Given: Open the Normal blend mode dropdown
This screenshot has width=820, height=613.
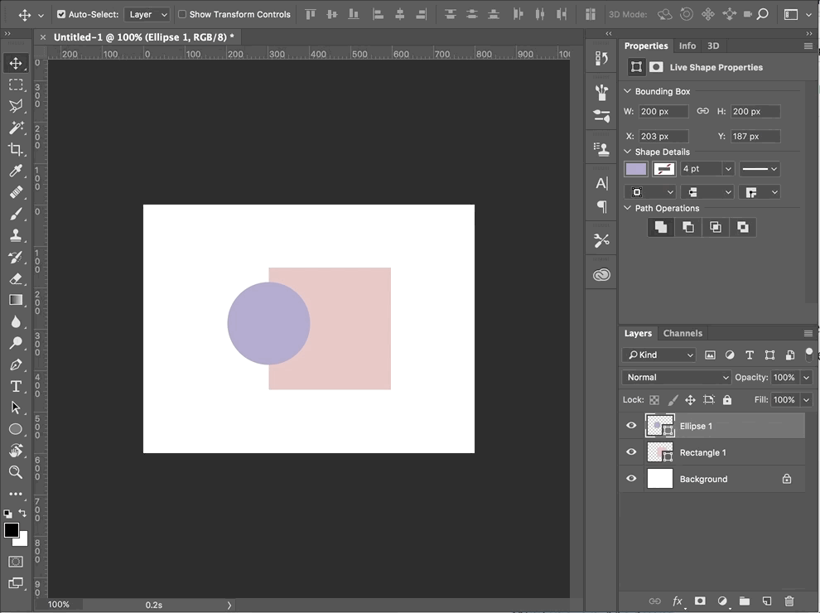Looking at the screenshot, I should point(676,377).
